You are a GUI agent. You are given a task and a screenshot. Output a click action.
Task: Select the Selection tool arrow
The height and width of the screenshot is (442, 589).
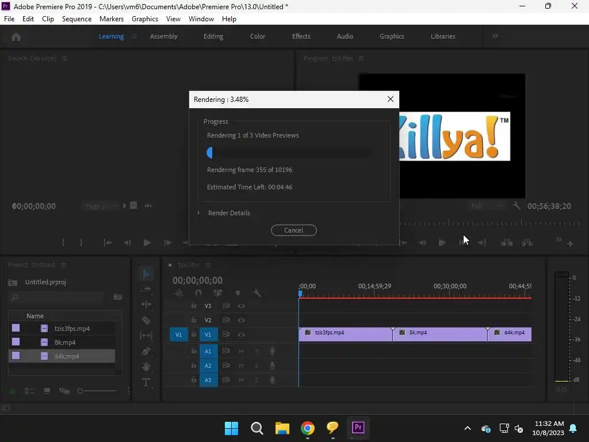tap(146, 274)
